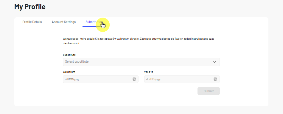This screenshot has width=283, height=114.
Task: Click the Substitute field label
Action: [x=69, y=55]
